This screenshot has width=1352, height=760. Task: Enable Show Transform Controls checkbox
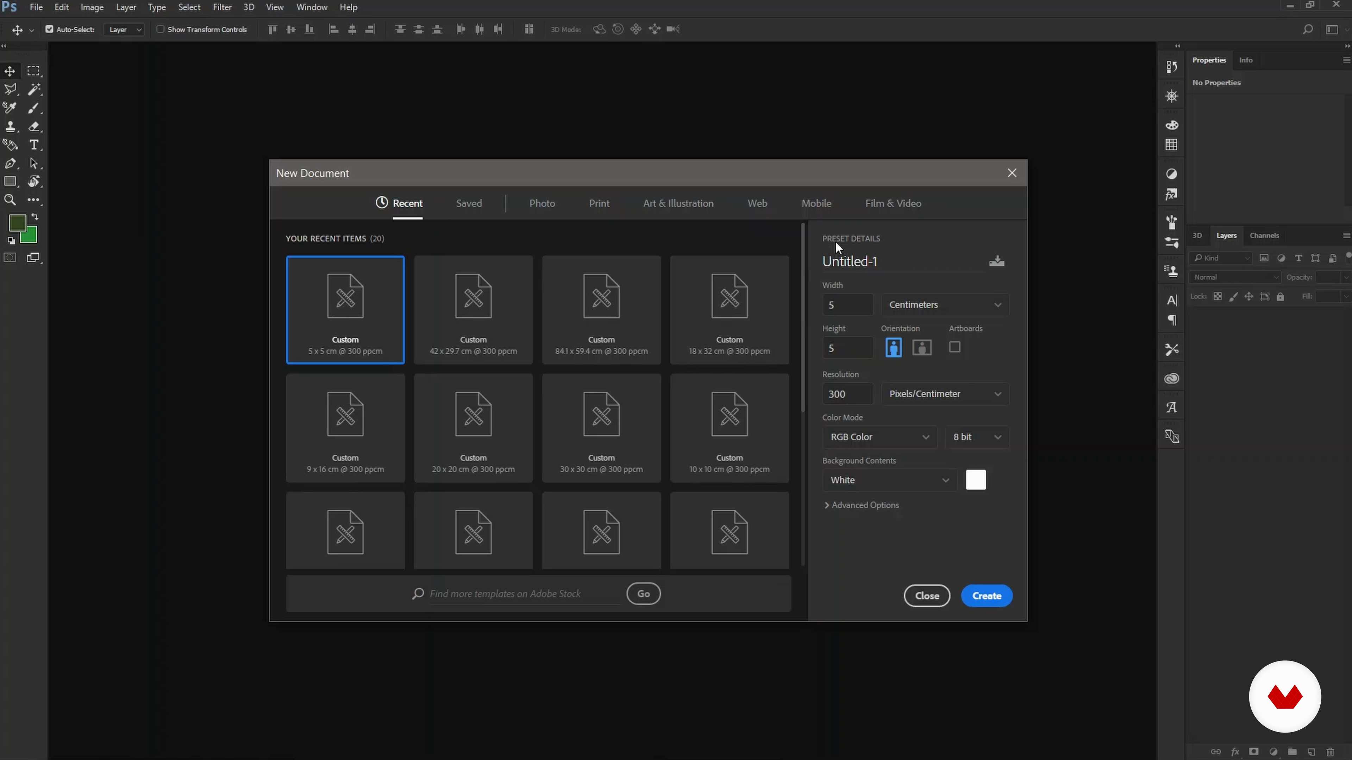pos(161,29)
